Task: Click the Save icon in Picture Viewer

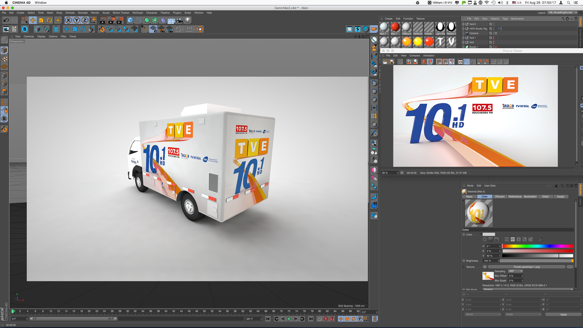Action: click(x=392, y=62)
